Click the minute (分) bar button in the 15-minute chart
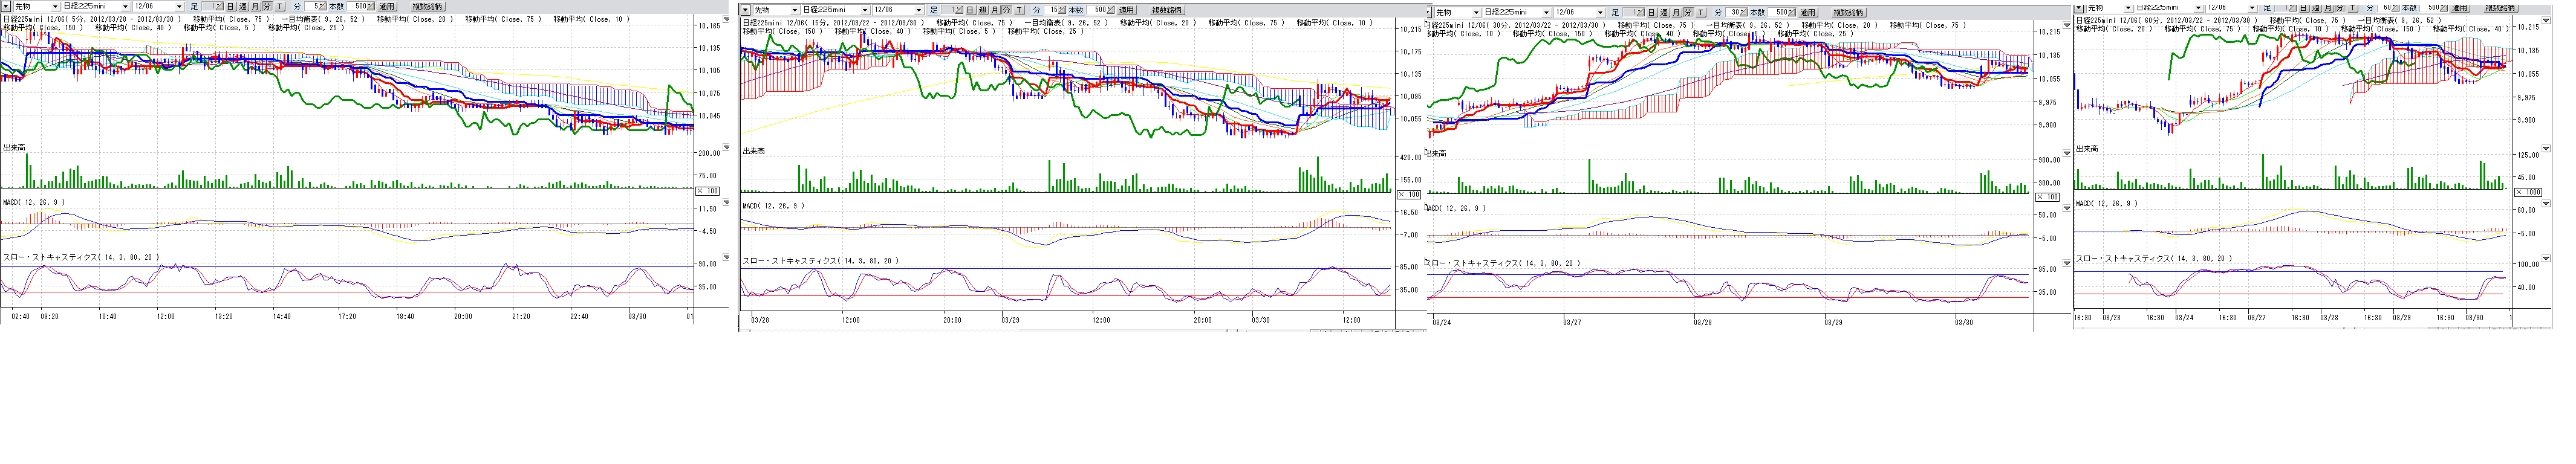This screenshot has height=464, width=2576. pyautogui.click(x=1006, y=10)
